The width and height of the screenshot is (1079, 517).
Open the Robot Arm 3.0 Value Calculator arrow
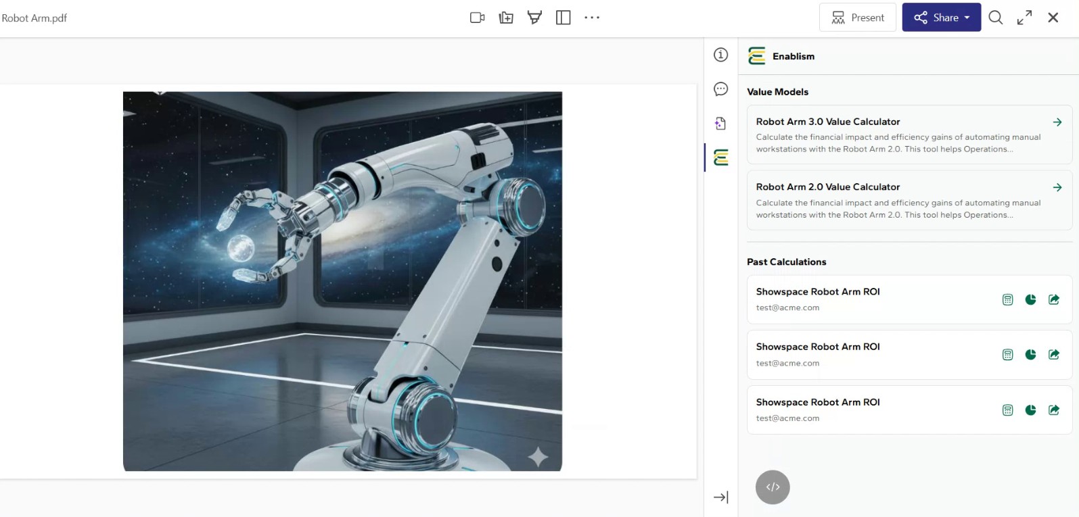point(1057,122)
